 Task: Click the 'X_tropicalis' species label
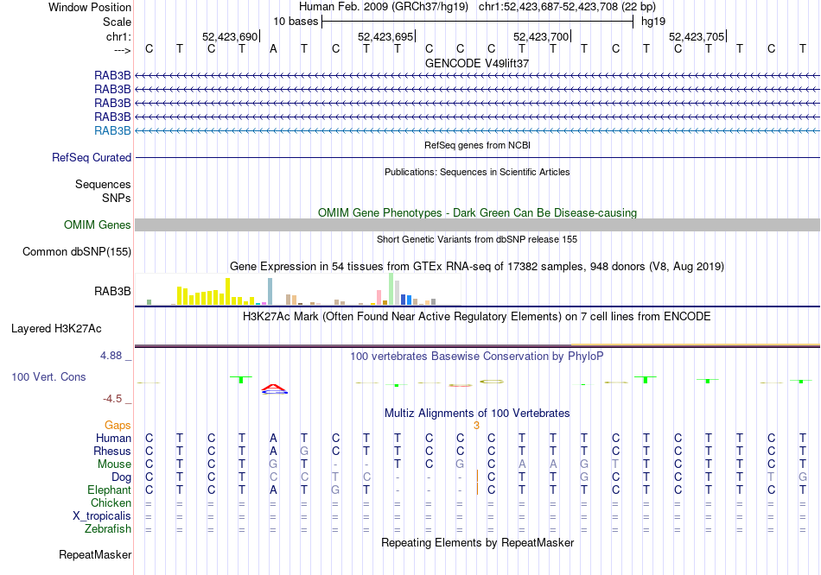click(102, 516)
